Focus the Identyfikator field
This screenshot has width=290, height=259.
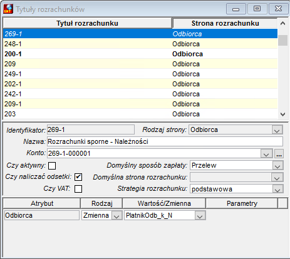[91, 129]
